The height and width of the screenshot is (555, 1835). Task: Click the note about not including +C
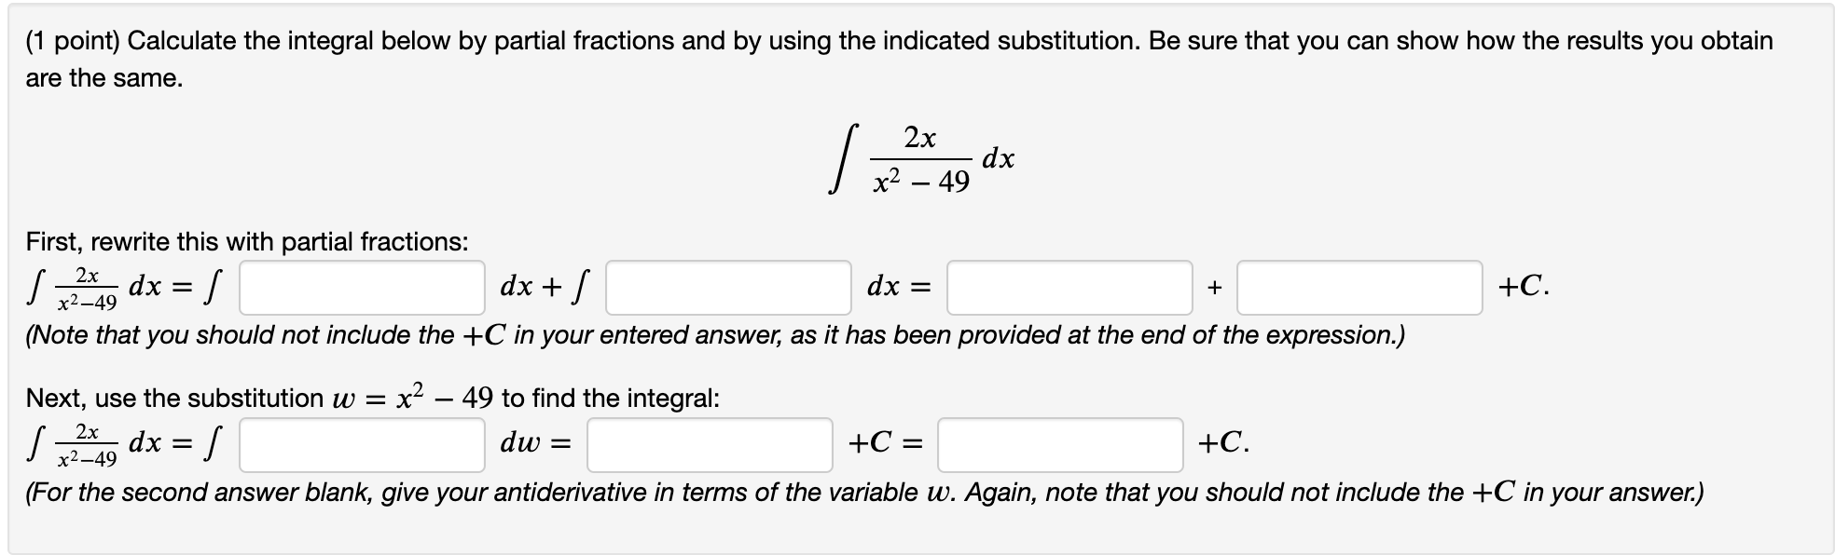tap(718, 335)
